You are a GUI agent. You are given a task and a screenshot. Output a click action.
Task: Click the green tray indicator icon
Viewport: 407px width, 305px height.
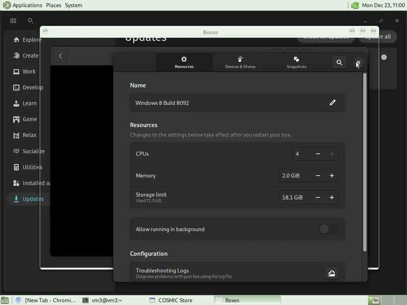tap(355, 5)
